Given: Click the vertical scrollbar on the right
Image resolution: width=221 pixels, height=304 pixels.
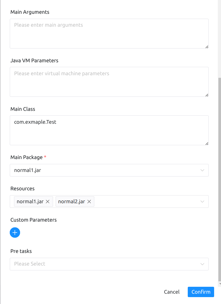Looking at the screenshot, I should [219, 178].
